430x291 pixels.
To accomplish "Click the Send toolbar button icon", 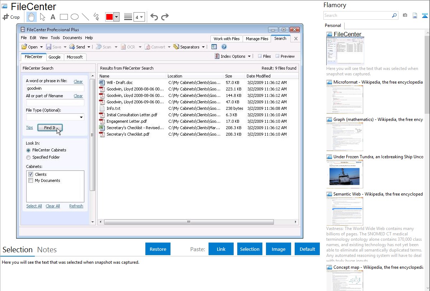I will [x=72, y=47].
